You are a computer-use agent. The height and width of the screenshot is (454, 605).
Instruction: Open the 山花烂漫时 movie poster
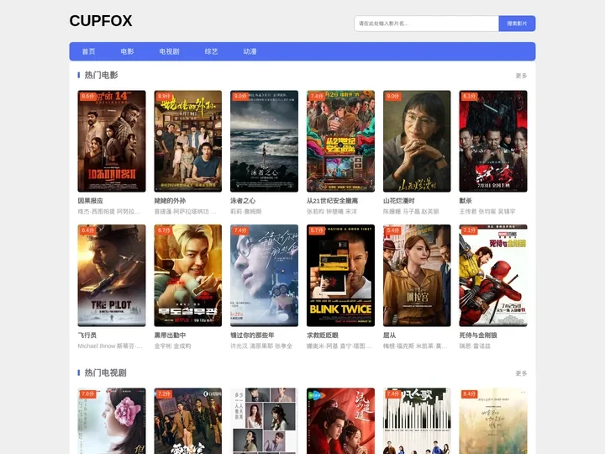coord(417,141)
